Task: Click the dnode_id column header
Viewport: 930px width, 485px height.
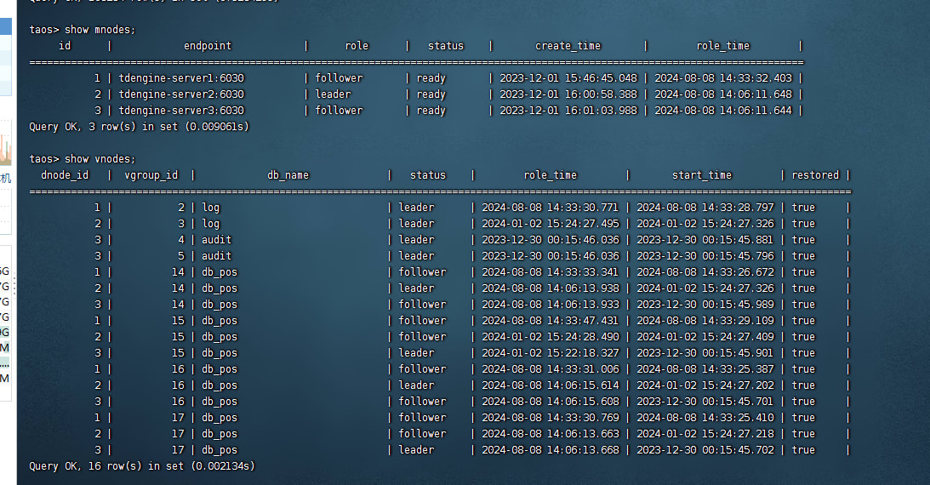Action: coord(65,175)
